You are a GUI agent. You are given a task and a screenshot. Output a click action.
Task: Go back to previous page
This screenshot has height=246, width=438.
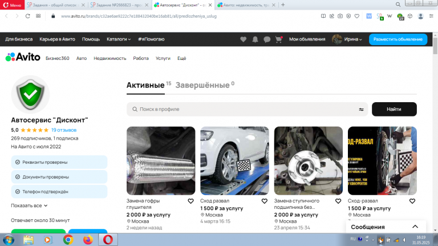tap(6, 16)
